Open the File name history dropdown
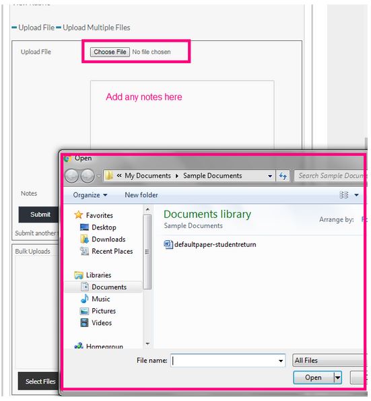371x401 pixels. (x=281, y=361)
